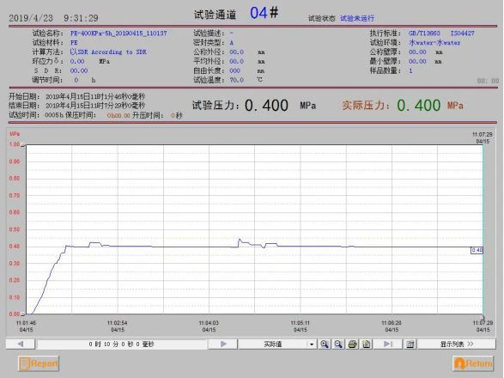Print the pressure curve
The image size is (504, 378).
coord(352,344)
